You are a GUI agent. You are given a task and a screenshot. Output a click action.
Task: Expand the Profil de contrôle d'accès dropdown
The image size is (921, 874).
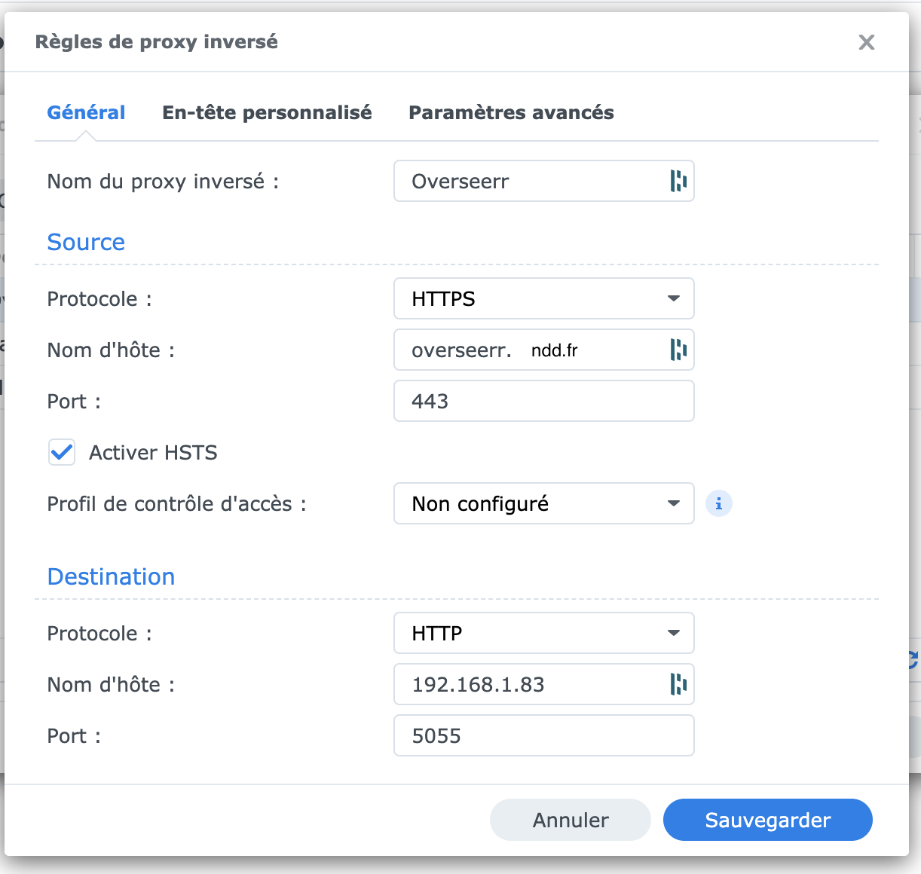point(543,504)
